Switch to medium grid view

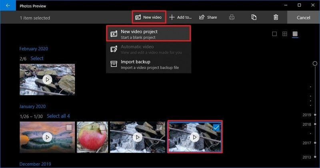pos(285,34)
